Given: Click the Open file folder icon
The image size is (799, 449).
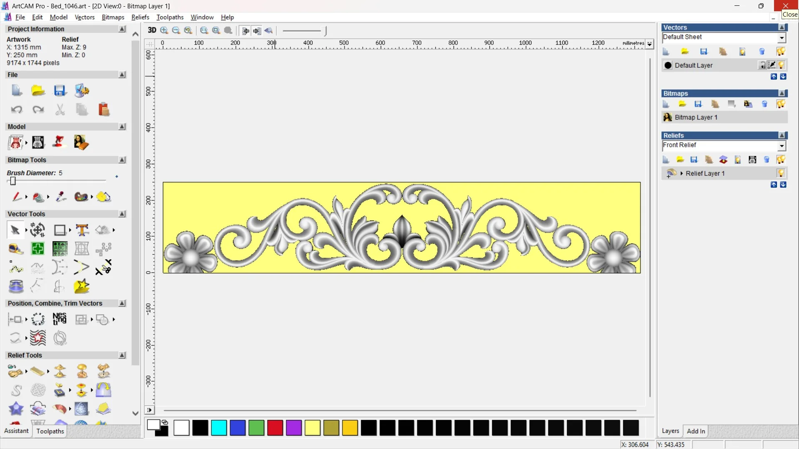Looking at the screenshot, I should tap(38, 91).
